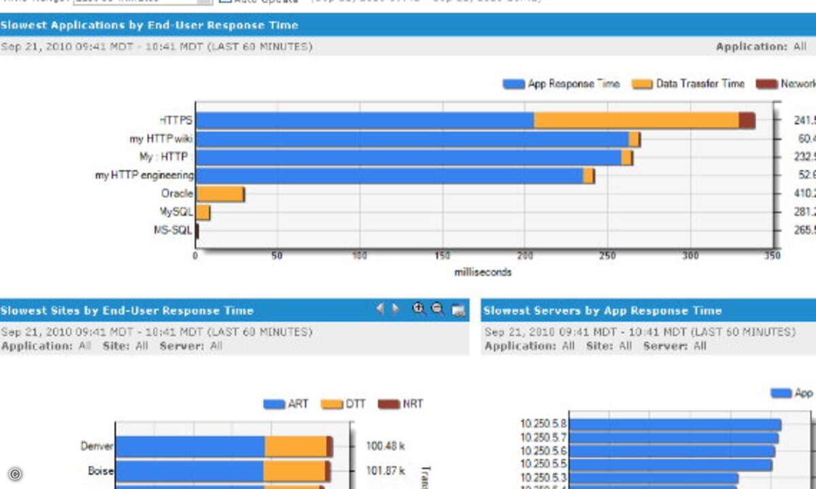Click the my HTTP wiki blue bar
The image size is (816, 489).
413,139
